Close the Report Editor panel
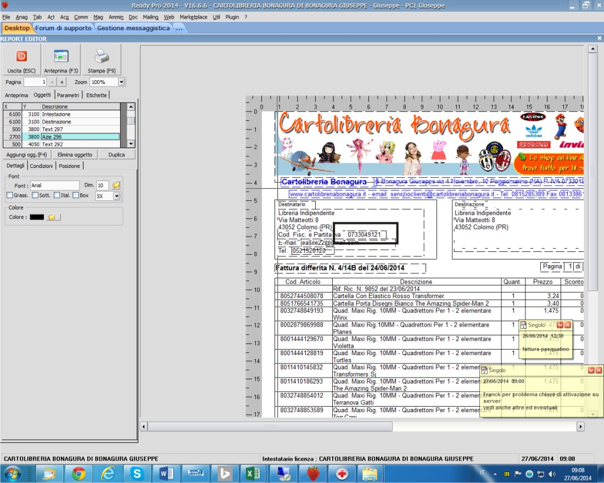 coord(600,38)
